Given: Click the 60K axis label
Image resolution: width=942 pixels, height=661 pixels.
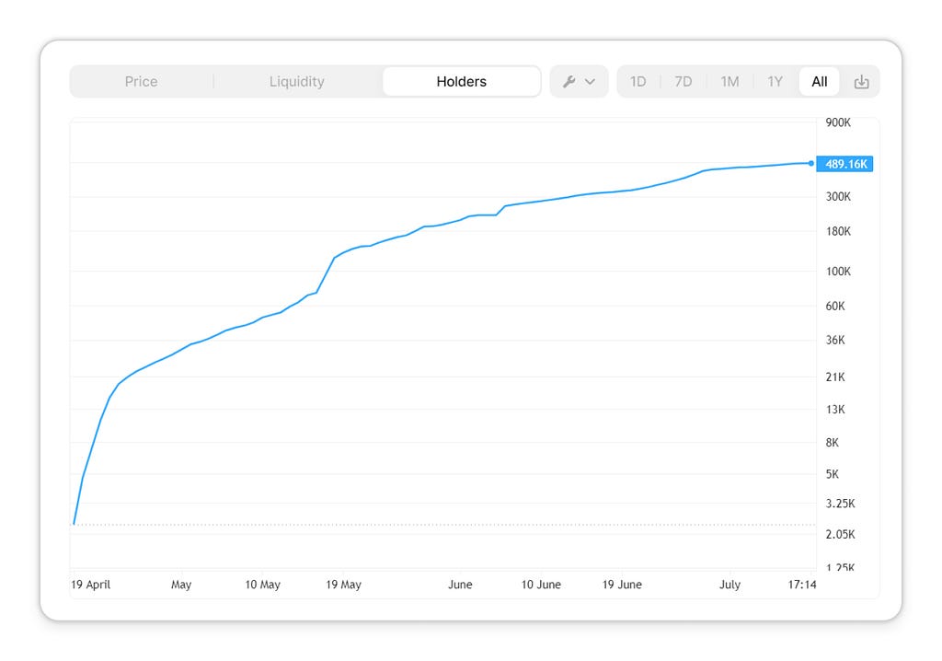Looking at the screenshot, I should [x=835, y=307].
